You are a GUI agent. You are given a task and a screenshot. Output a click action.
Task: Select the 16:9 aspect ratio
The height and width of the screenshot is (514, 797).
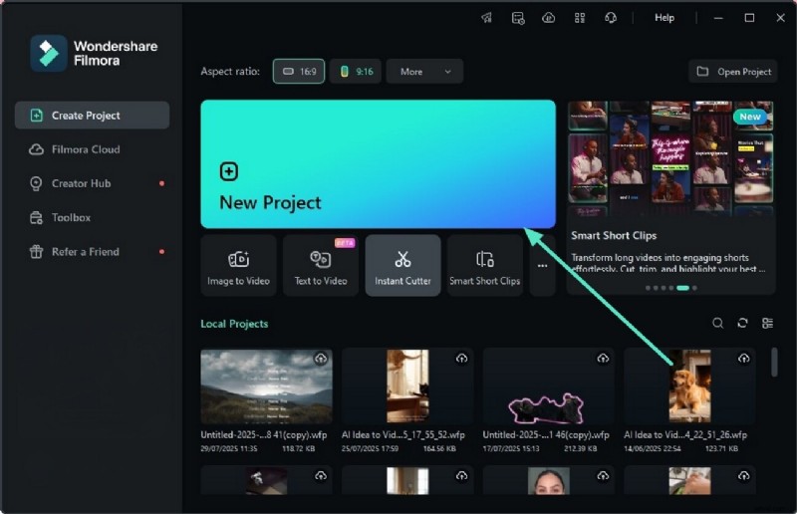pos(299,72)
